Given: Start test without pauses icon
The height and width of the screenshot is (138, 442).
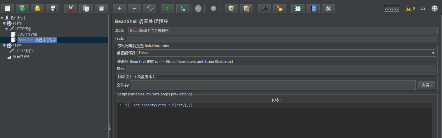Looking at the screenshot, I should point(183,8).
